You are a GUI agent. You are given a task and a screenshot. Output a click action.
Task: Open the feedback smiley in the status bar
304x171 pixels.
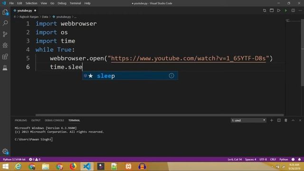click(293, 160)
